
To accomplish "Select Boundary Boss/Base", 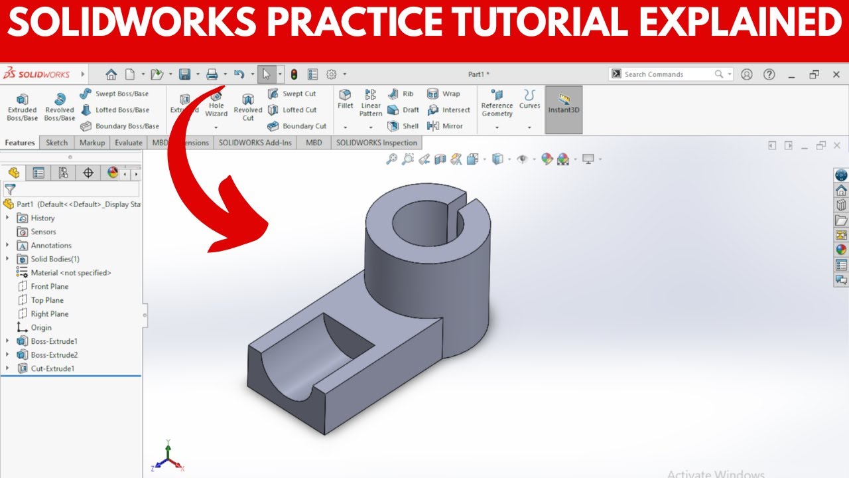I will point(119,125).
